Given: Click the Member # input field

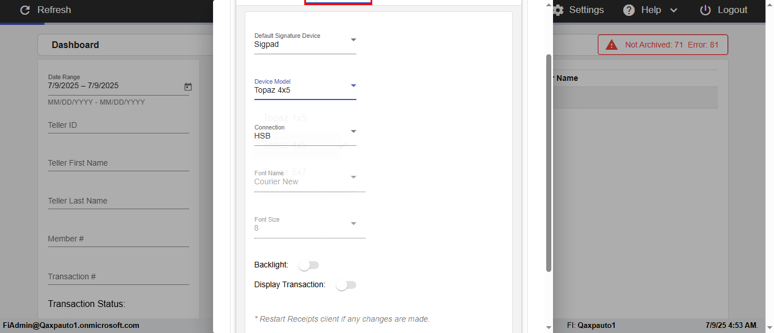Looking at the screenshot, I should 118,239.
